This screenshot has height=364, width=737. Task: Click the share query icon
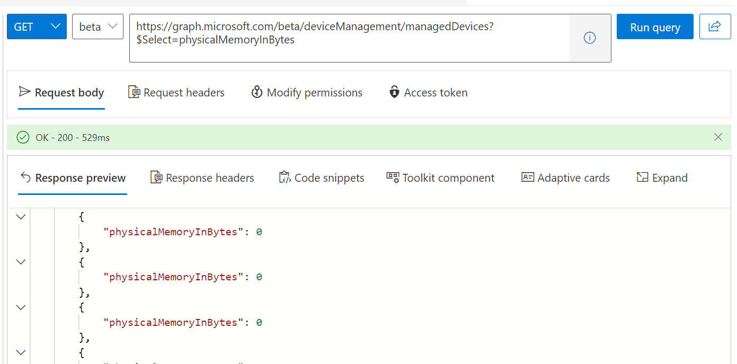pyautogui.click(x=715, y=26)
